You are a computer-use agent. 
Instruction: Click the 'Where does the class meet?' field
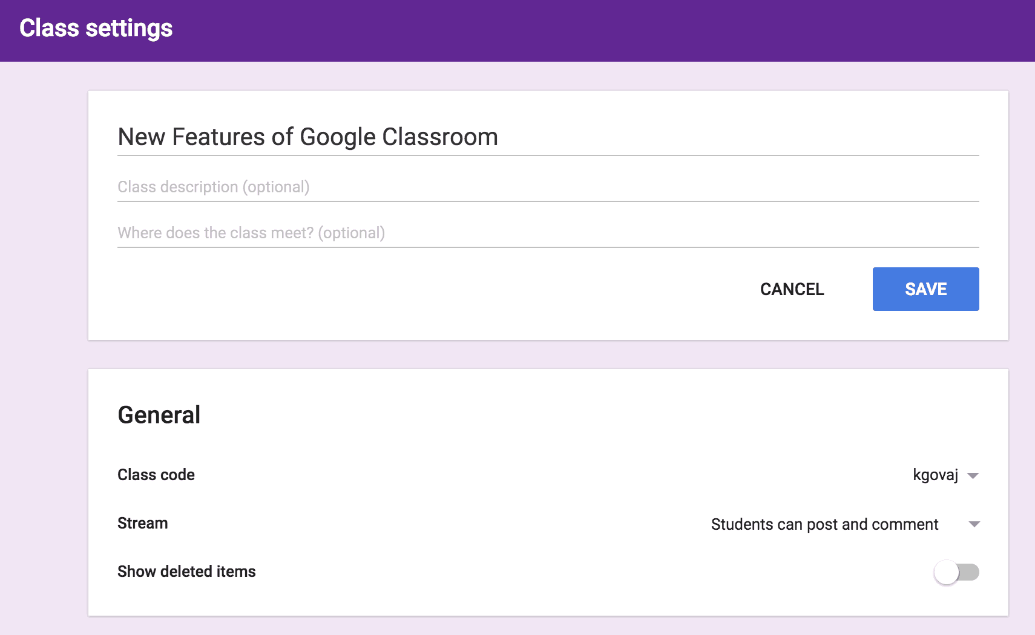(x=548, y=233)
